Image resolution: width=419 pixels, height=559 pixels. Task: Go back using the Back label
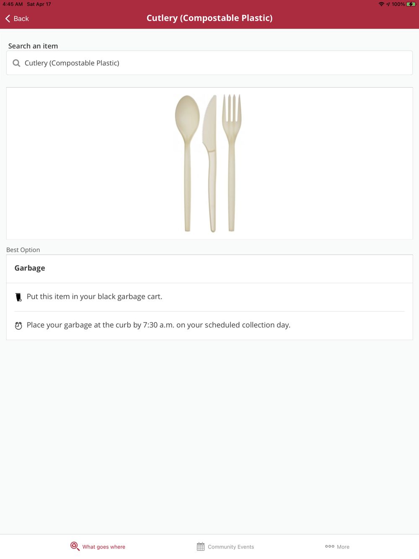(x=21, y=18)
